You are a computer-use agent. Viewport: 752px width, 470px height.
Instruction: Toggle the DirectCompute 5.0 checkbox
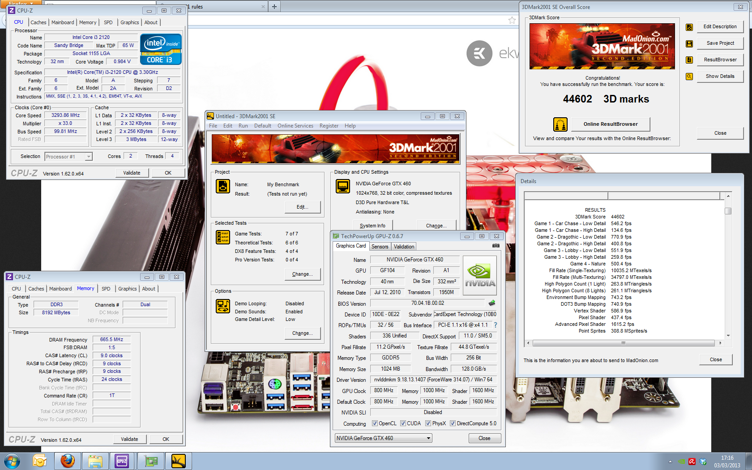(x=453, y=423)
